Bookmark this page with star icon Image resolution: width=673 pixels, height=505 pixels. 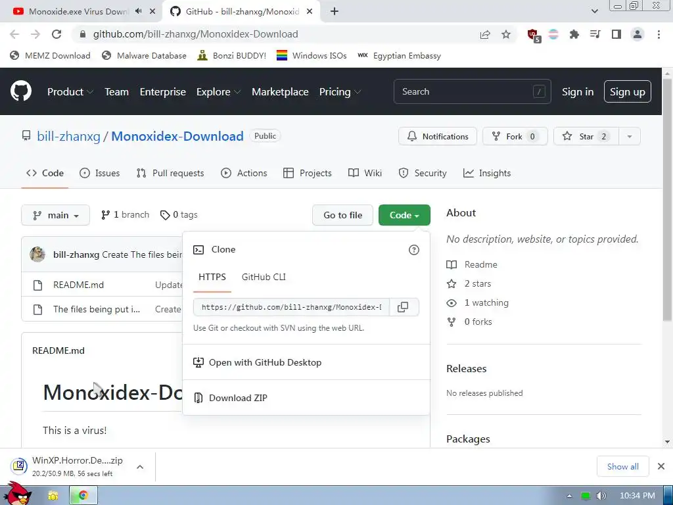point(506,34)
